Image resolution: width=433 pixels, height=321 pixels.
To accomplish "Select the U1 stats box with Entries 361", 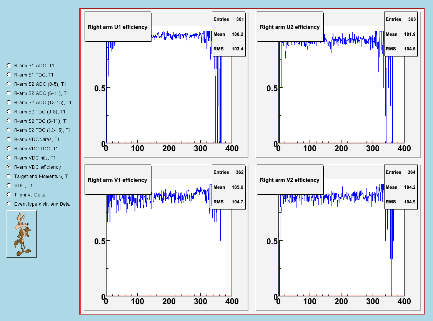I will coord(229,34).
